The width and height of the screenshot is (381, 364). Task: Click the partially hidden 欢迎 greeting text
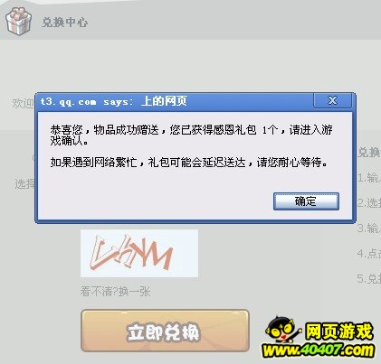coord(23,103)
